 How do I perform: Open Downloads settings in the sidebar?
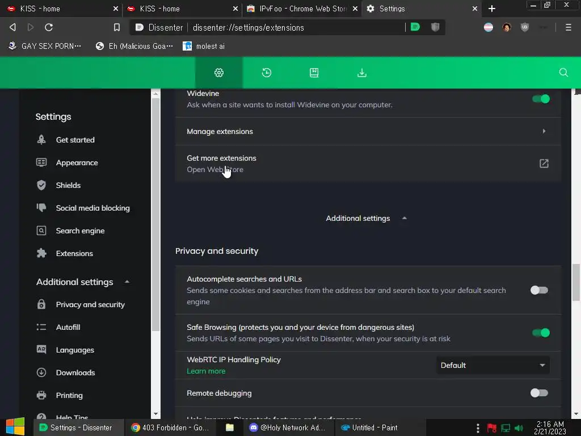[x=75, y=372]
